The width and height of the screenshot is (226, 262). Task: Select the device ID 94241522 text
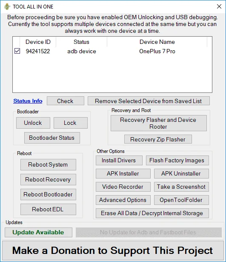(38, 51)
